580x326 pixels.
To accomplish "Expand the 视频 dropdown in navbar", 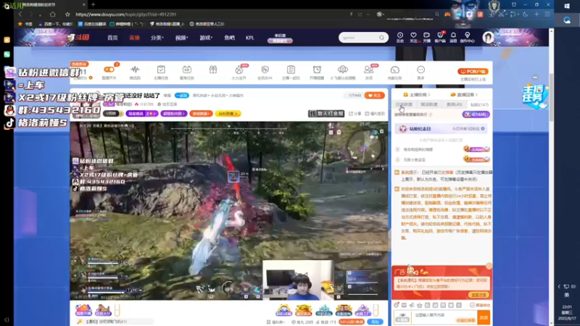I will [182, 38].
